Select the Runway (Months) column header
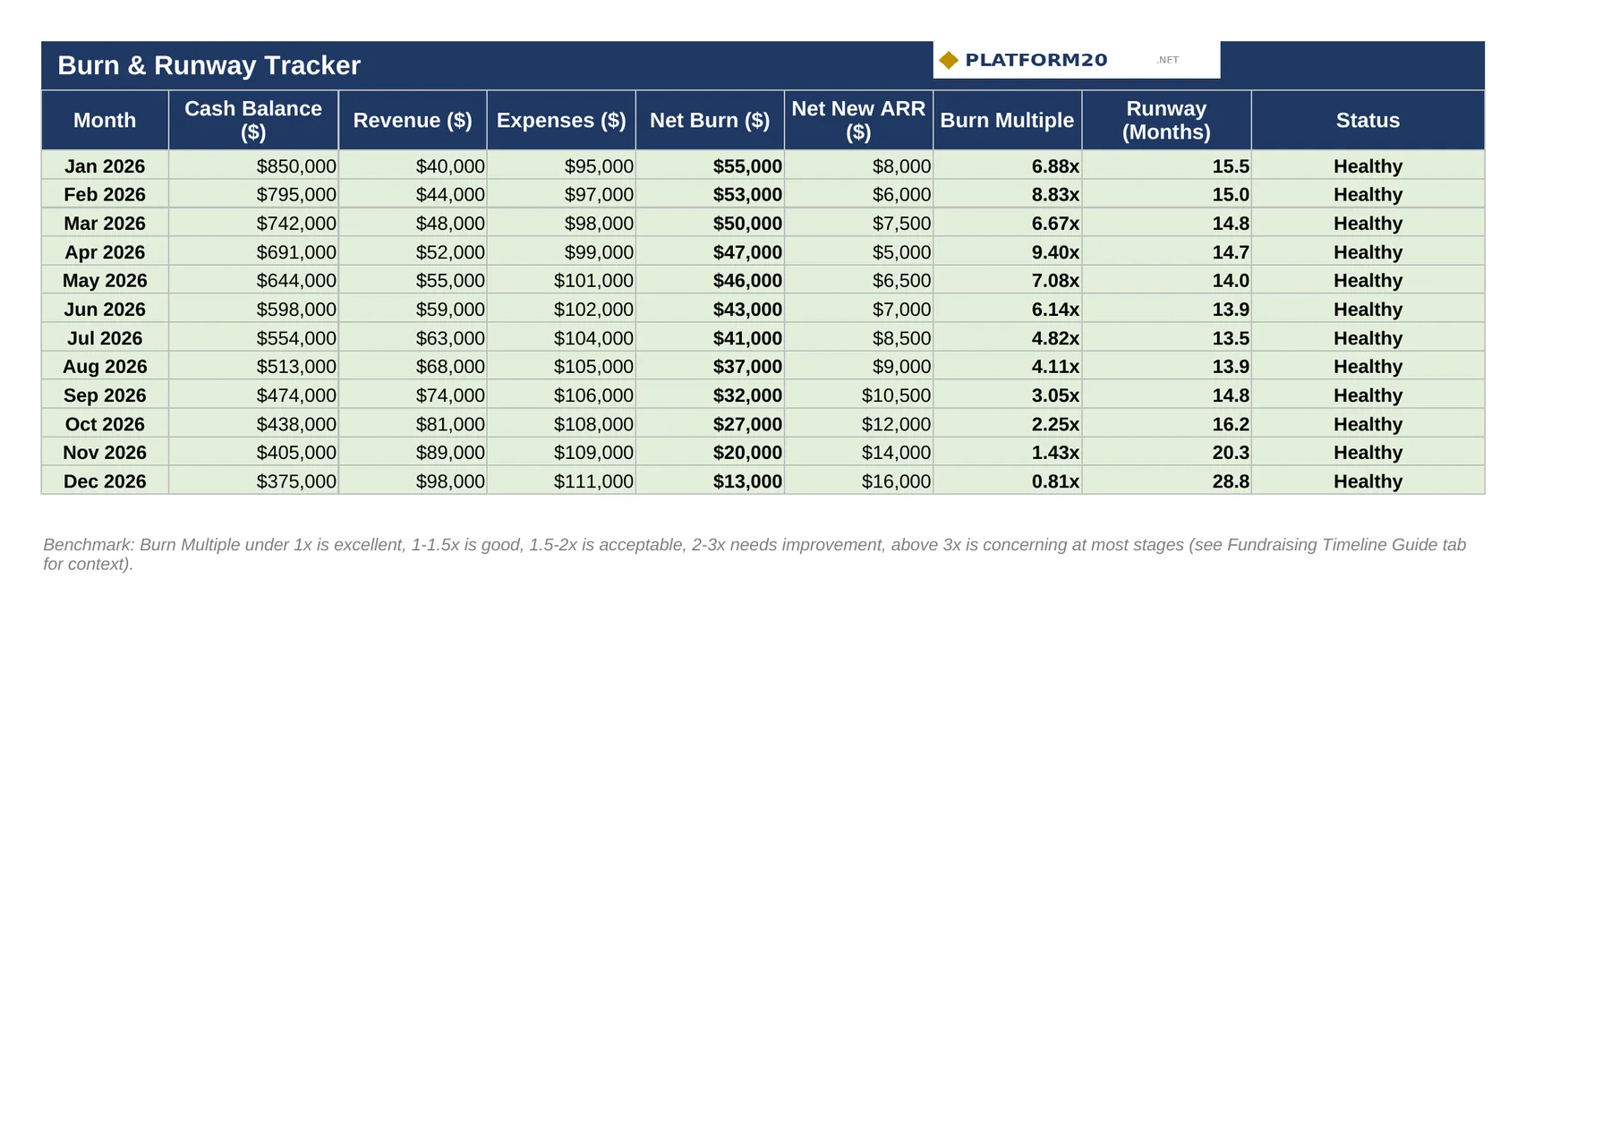 1166,120
